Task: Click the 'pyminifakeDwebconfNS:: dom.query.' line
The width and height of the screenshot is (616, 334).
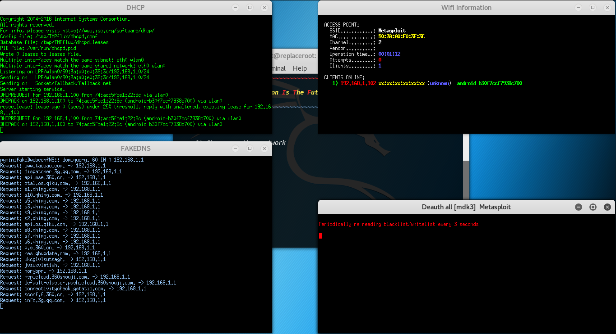Action: (x=72, y=160)
